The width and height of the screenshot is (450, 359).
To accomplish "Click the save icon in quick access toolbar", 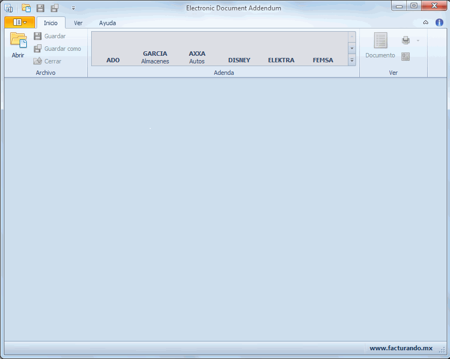I will click(x=40, y=8).
